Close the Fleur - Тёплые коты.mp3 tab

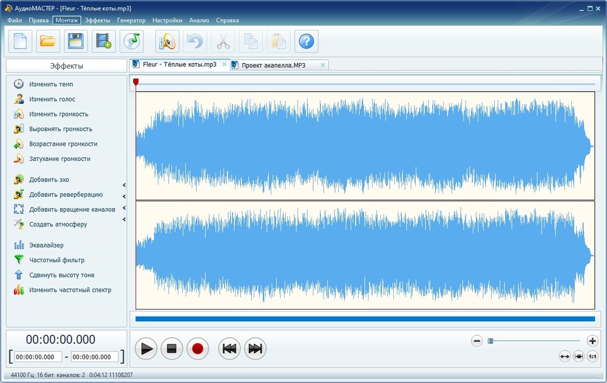click(224, 64)
